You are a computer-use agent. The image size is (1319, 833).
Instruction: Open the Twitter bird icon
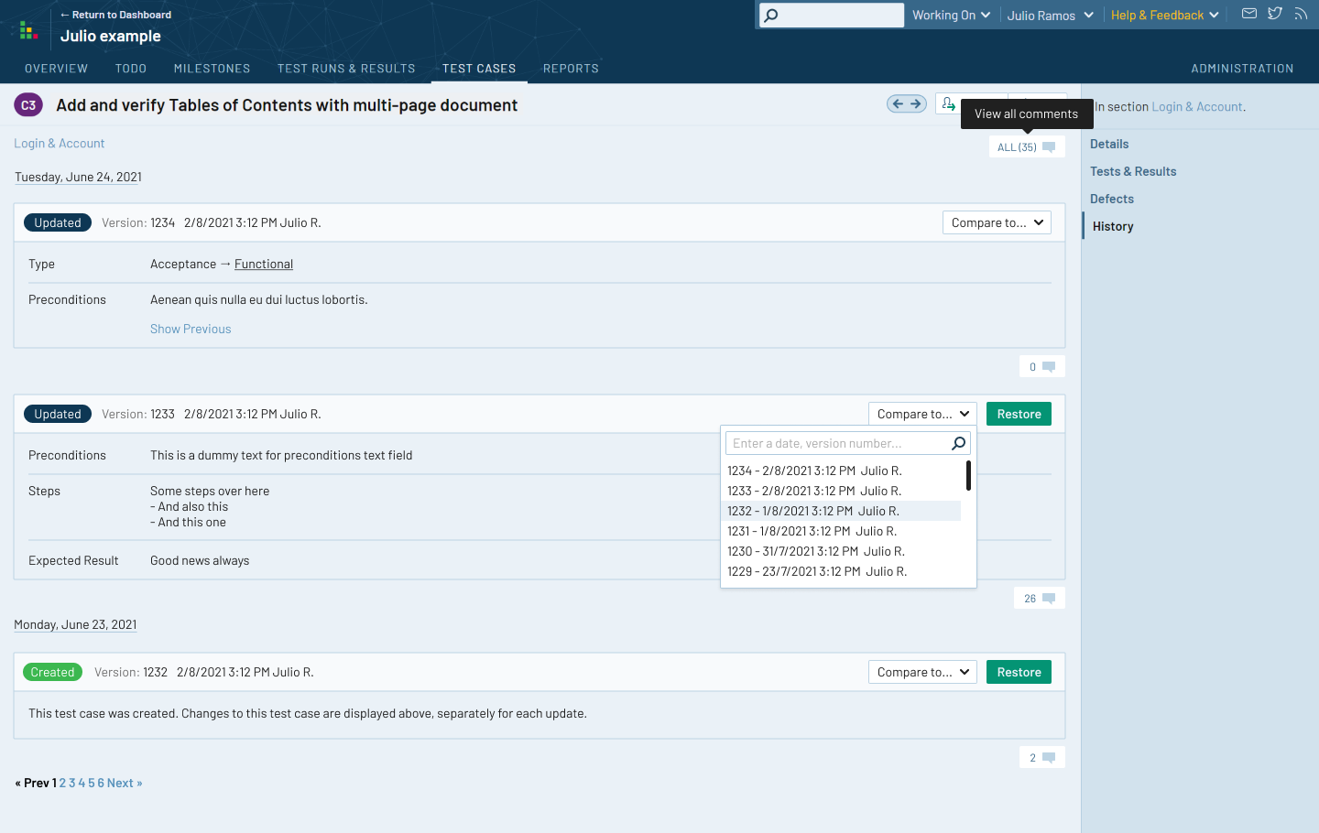point(1275,14)
